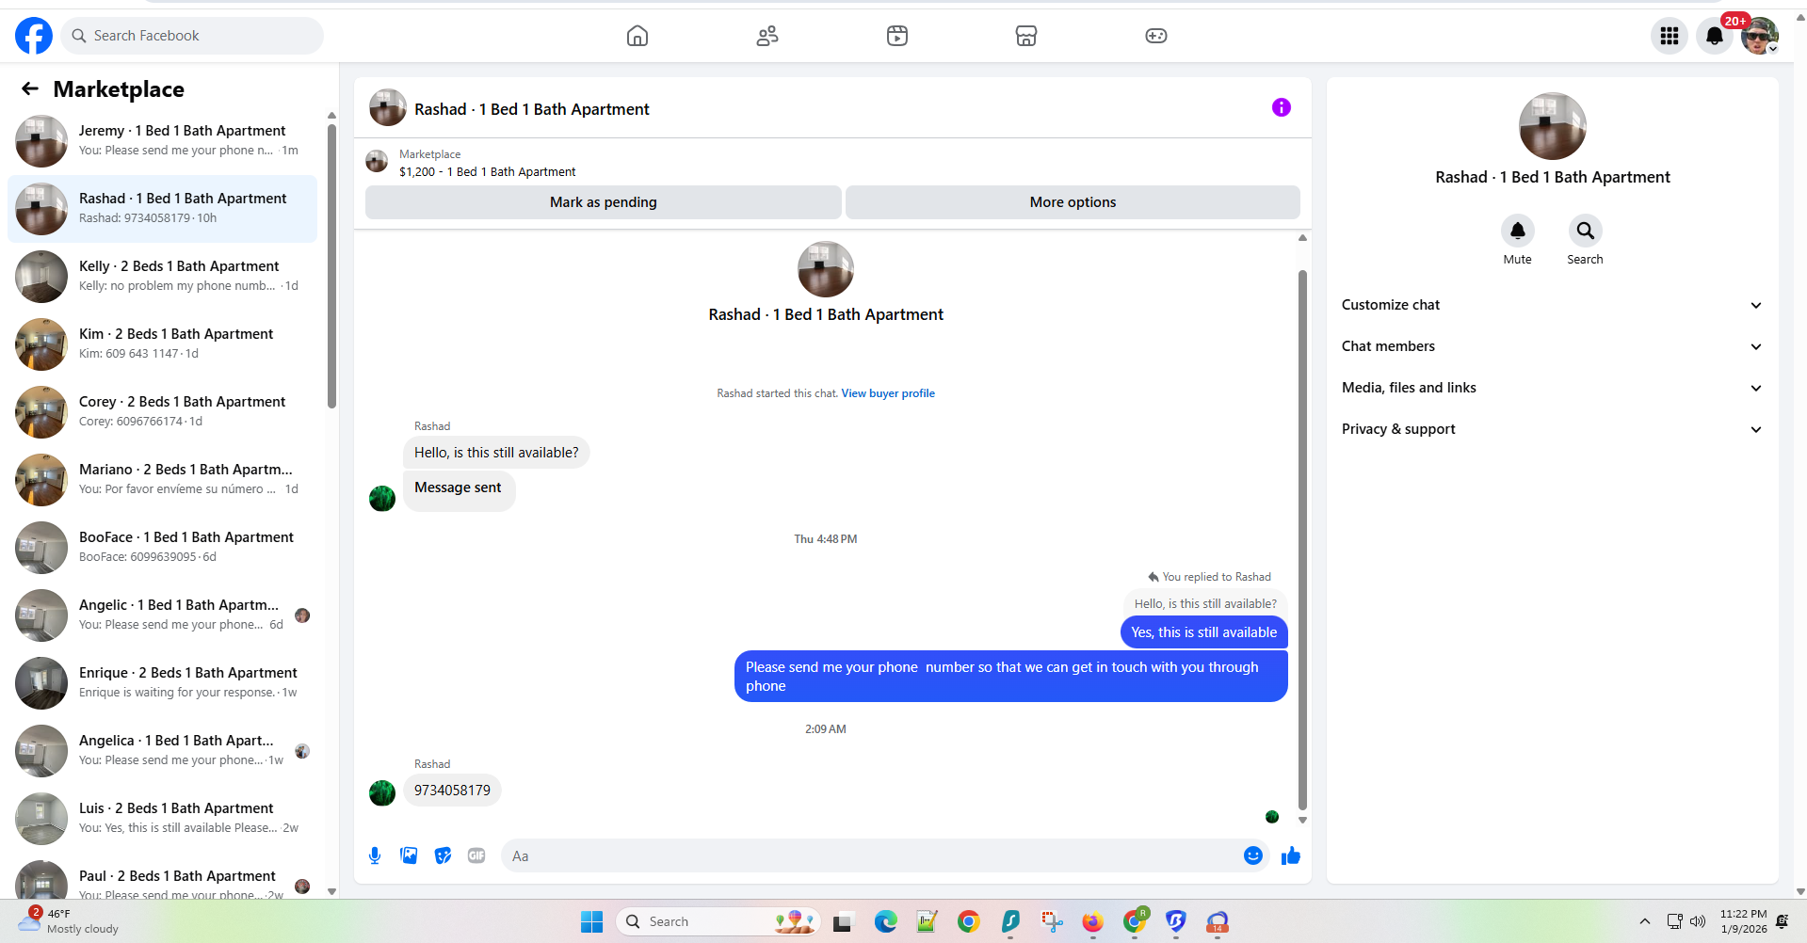Screen dimensions: 1807x943
Task: Open the account profile picture menu
Action: tap(1759, 36)
